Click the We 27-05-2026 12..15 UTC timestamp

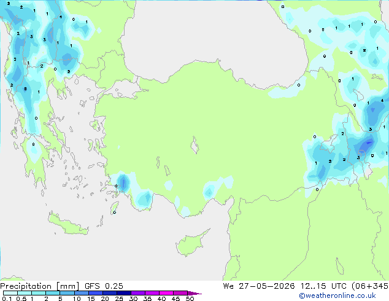tap(285, 286)
